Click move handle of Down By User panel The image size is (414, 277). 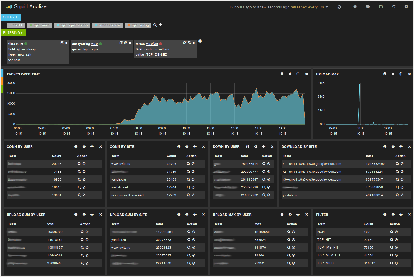pos(263,146)
